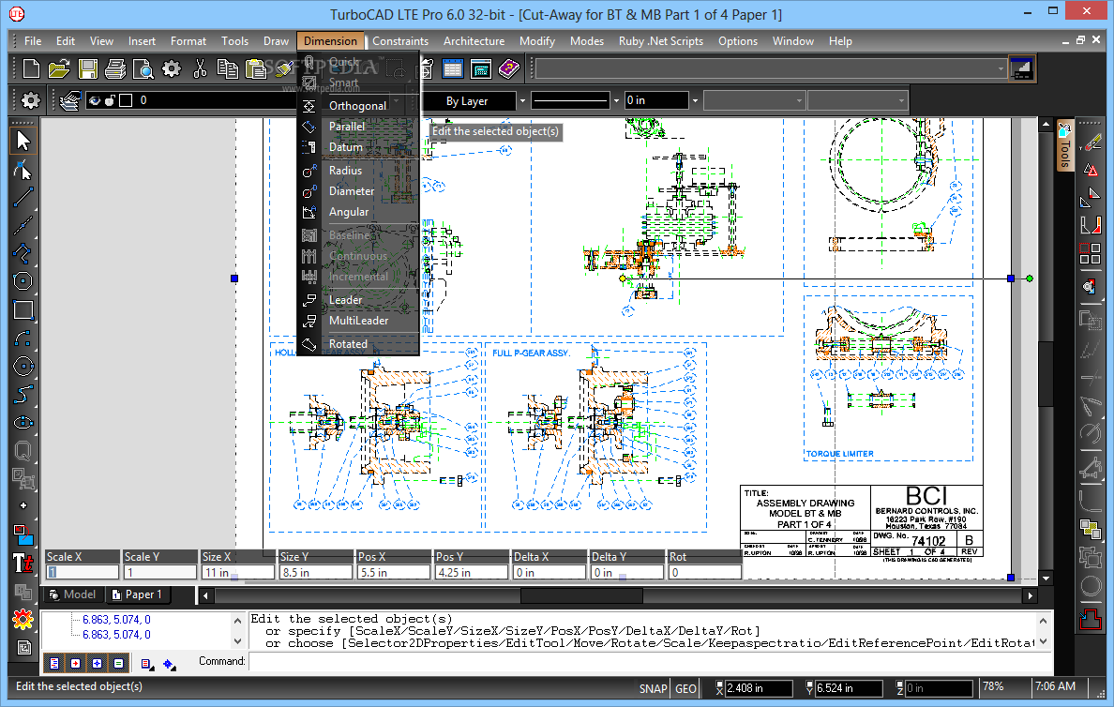The width and height of the screenshot is (1114, 707).
Task: Select the Spline curve tool
Action: [x=23, y=395]
